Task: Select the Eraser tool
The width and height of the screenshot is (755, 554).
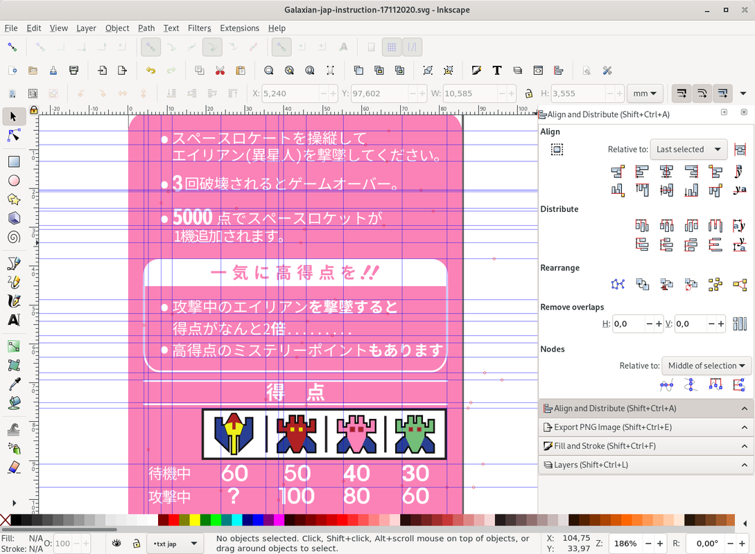Action: (13, 467)
